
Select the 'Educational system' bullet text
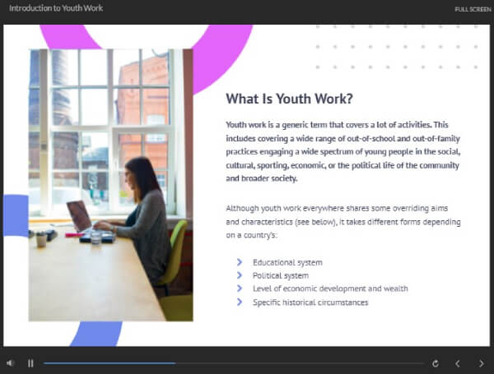pos(287,262)
